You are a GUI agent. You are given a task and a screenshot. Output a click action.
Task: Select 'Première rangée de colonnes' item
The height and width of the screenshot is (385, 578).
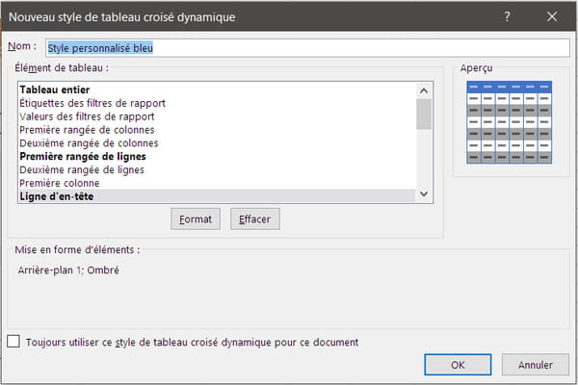(x=218, y=130)
